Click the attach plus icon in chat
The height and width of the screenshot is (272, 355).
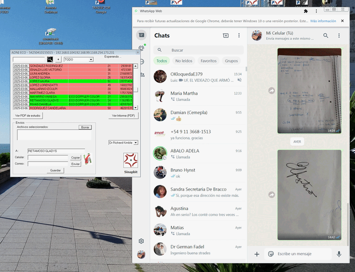point(256,254)
